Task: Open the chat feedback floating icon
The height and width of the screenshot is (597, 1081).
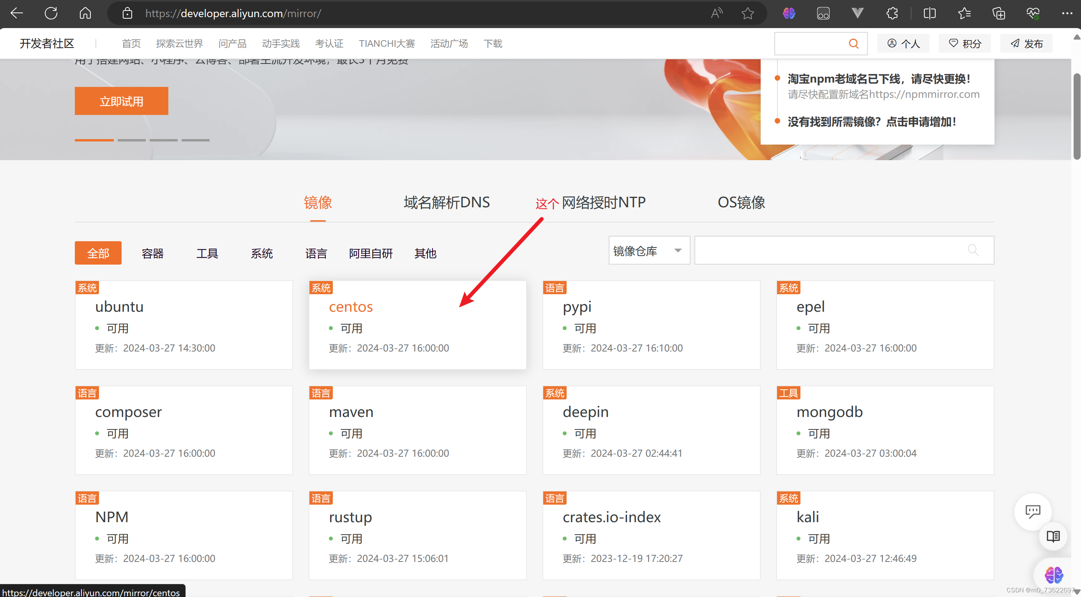Action: (x=1032, y=511)
